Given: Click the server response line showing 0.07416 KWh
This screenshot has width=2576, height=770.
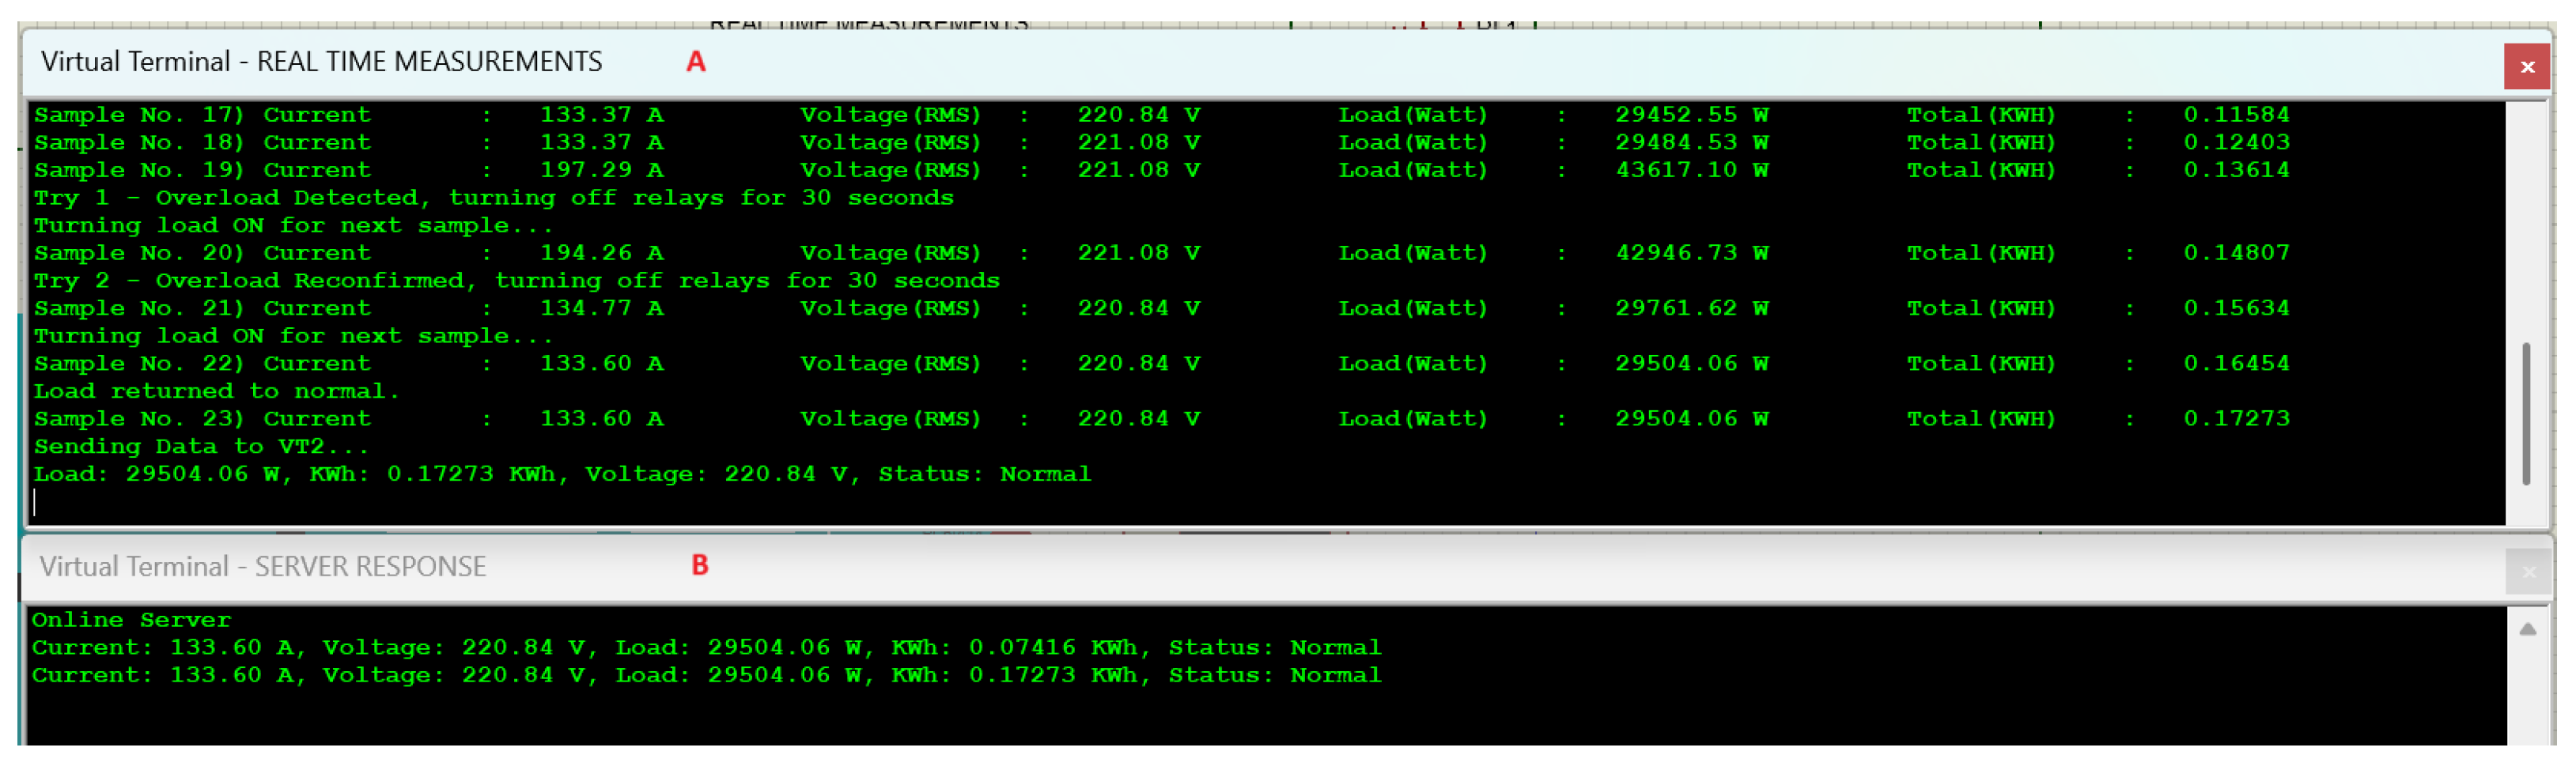Looking at the screenshot, I should (705, 648).
